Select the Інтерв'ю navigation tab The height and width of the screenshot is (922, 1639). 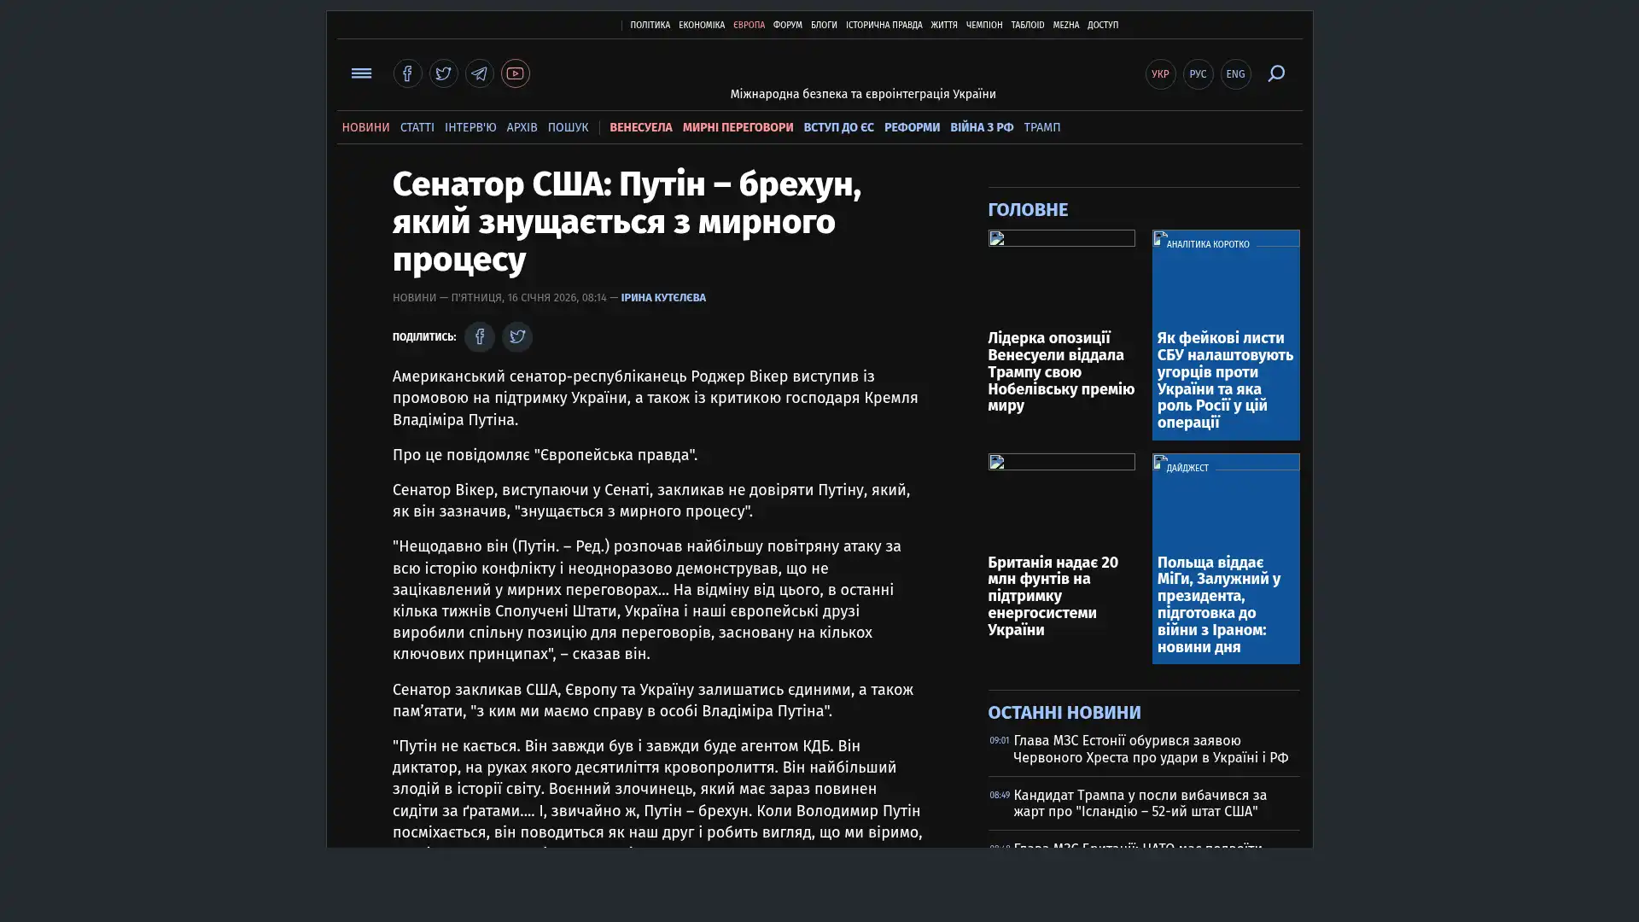470,127
